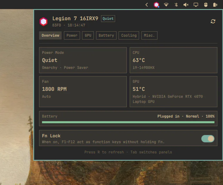Click the Legion hexagon logo beside the title
The height and width of the screenshot is (185, 223).
[x=43, y=21]
